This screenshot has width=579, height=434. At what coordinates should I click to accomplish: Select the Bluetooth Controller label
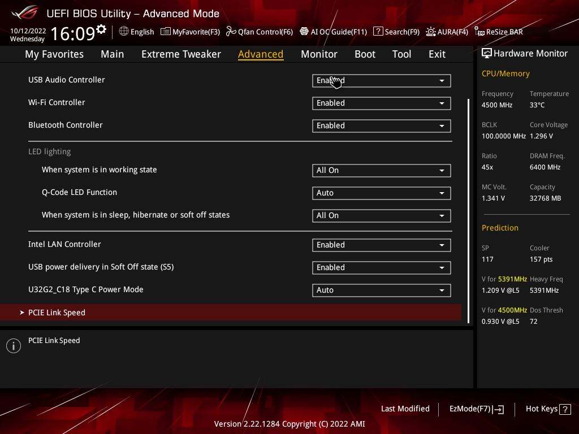(x=66, y=125)
